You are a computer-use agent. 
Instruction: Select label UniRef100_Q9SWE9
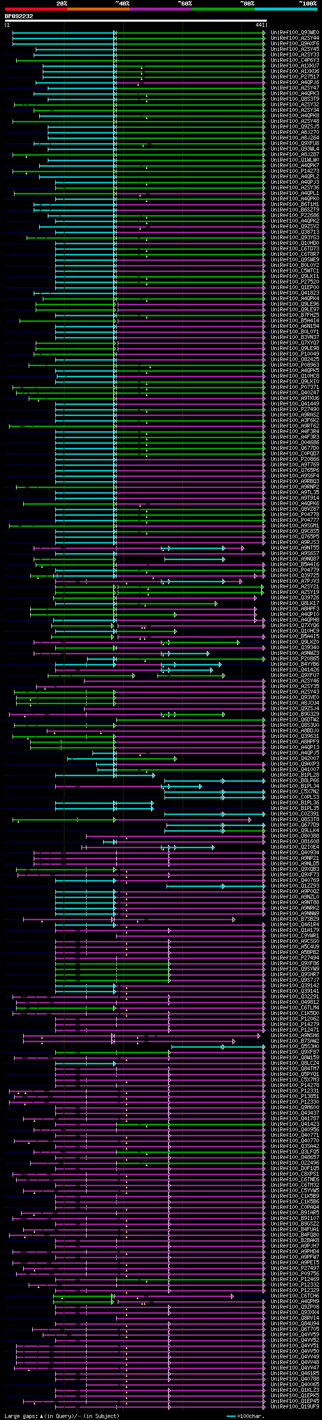pos(294,259)
